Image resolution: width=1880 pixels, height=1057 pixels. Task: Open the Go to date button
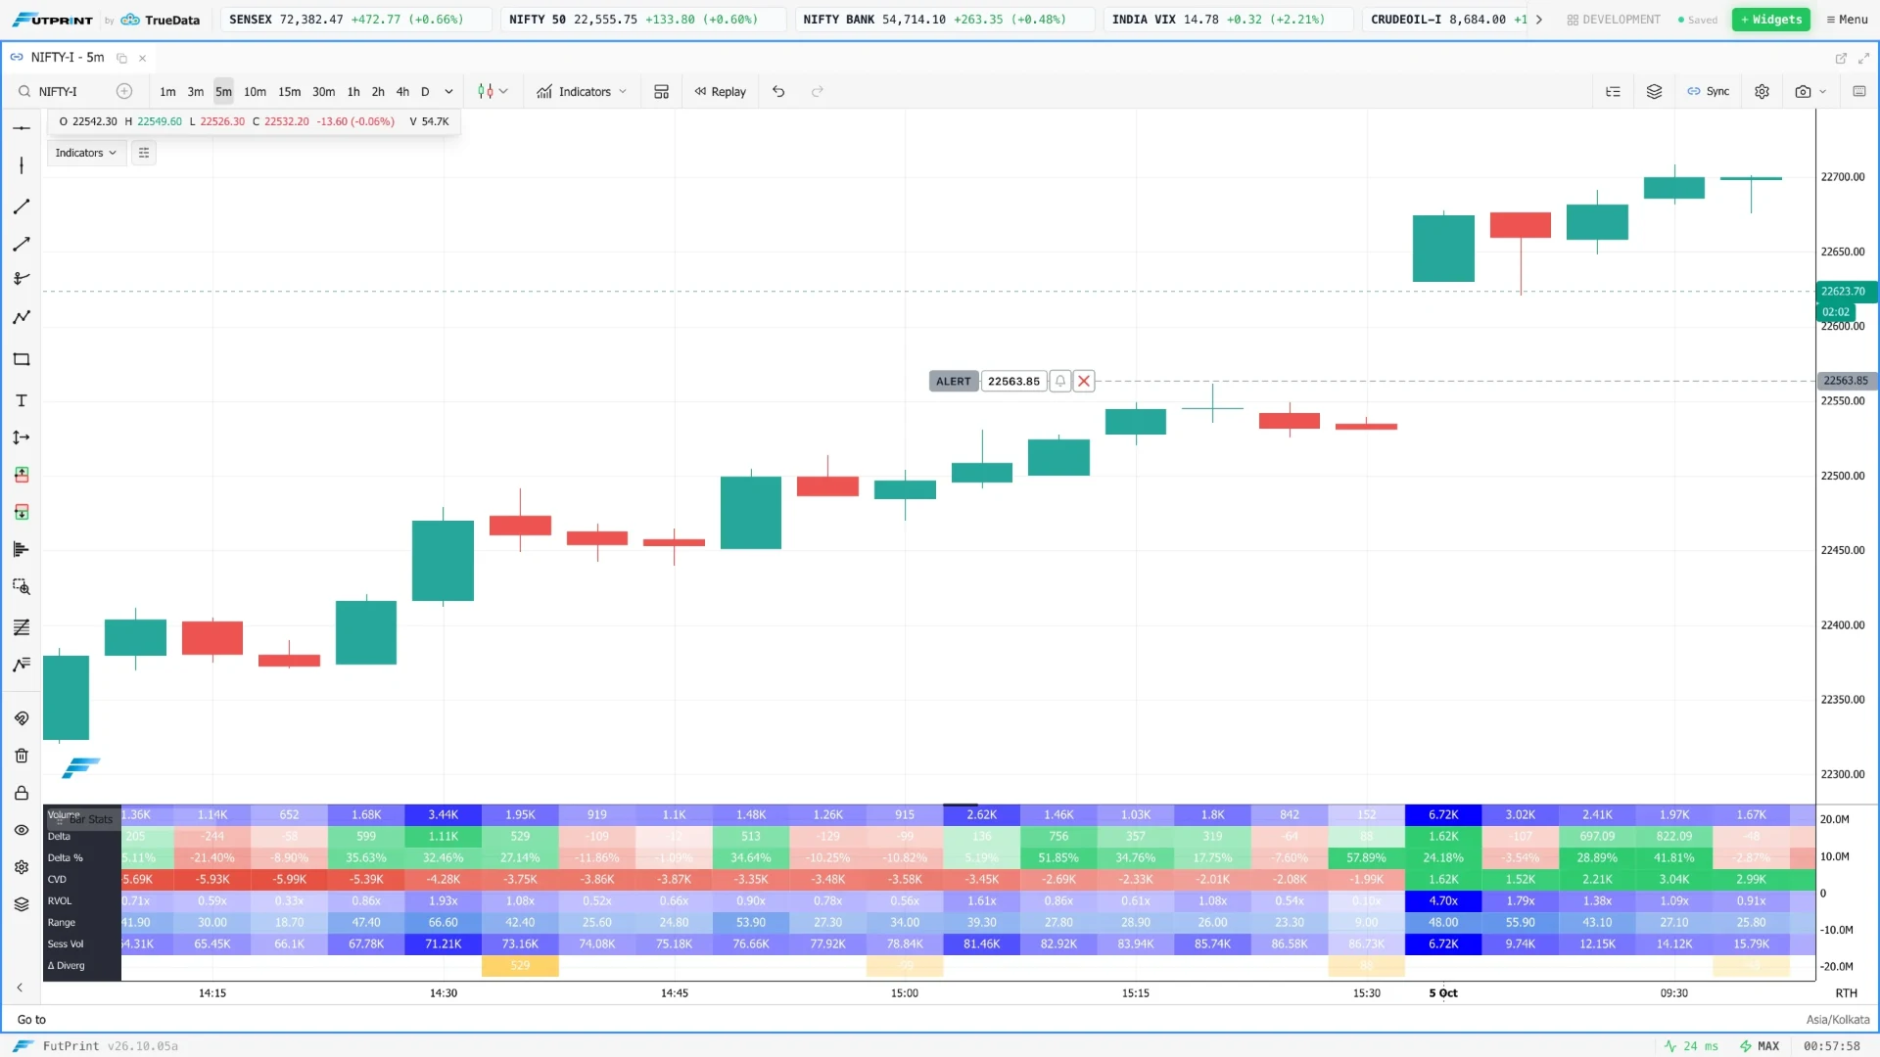coord(31,1019)
